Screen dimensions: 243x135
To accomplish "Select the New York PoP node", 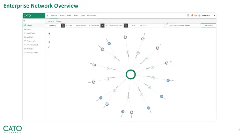I will [x=153, y=78].
